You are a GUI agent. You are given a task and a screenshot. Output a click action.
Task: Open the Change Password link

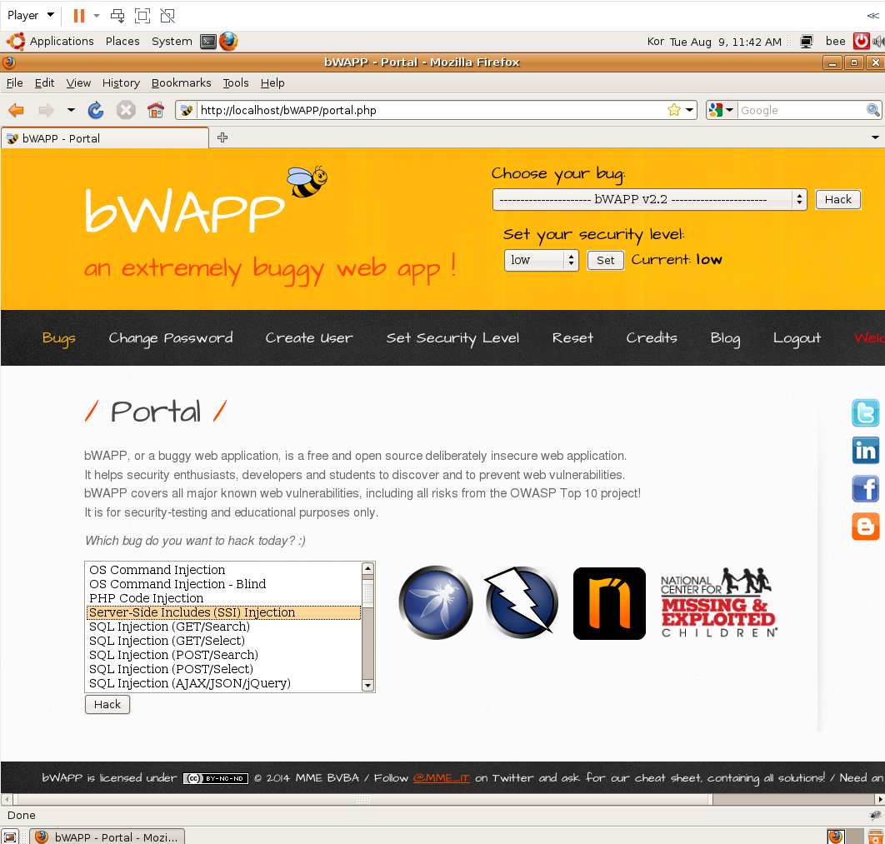(x=171, y=338)
